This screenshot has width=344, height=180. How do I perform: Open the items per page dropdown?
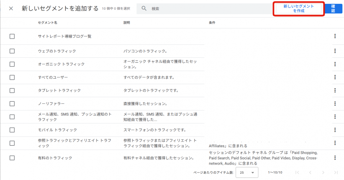(x=247, y=172)
